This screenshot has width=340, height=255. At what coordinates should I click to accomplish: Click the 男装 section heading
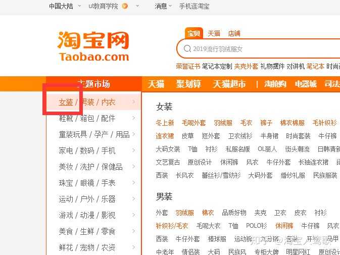click(x=164, y=196)
